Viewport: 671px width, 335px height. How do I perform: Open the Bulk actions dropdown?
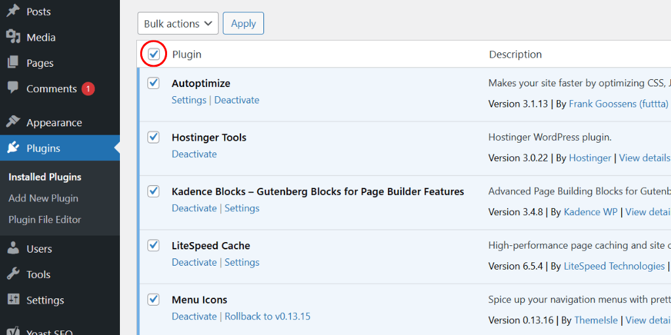point(178,24)
